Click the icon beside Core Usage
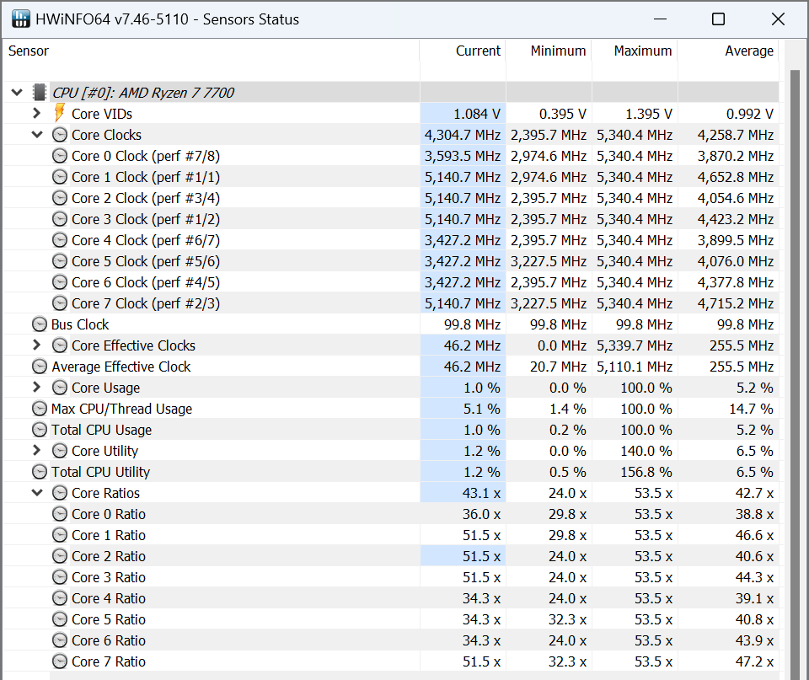This screenshot has width=809, height=680. [60, 388]
